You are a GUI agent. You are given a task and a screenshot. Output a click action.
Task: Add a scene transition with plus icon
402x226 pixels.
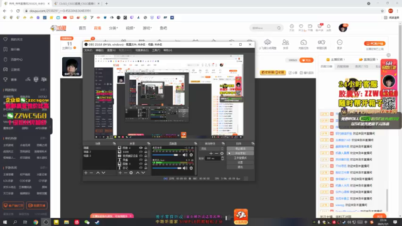coord(211,153)
